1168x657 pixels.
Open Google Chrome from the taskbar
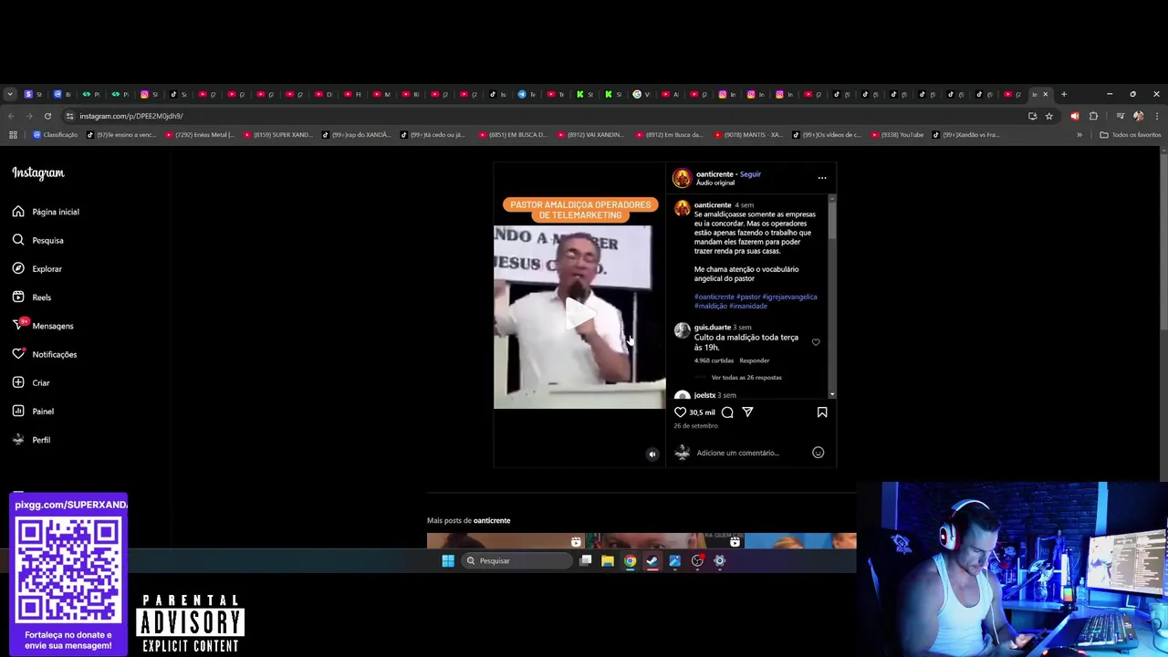630,561
